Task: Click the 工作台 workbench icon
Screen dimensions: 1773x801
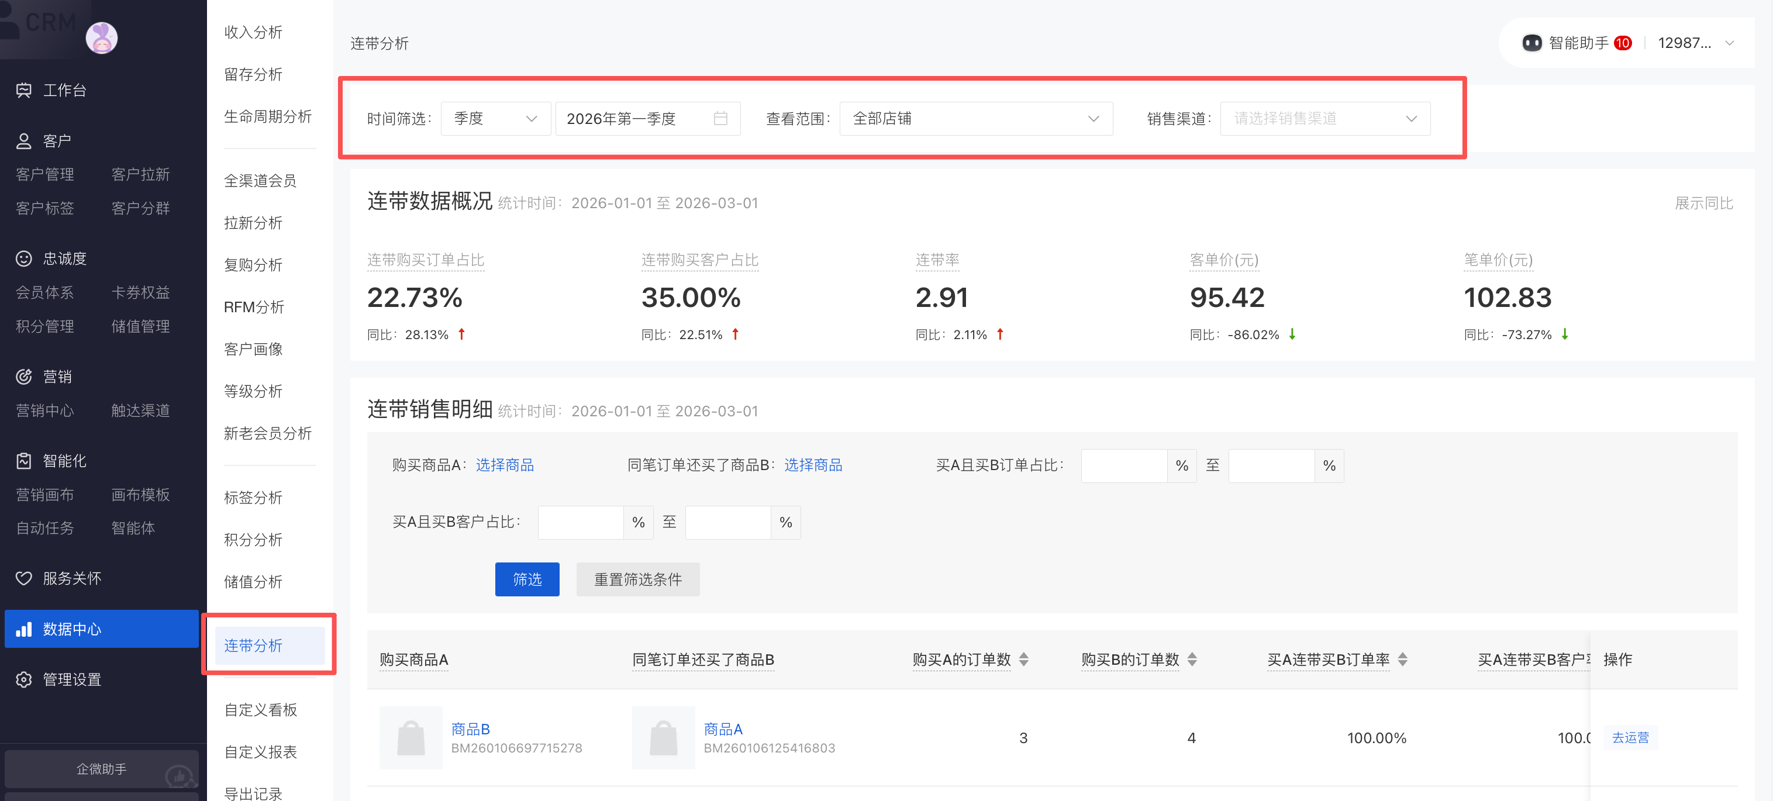Action: tap(24, 90)
